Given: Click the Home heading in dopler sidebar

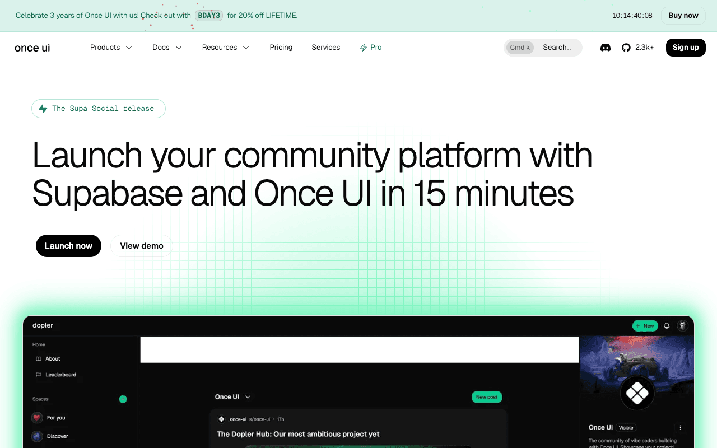Looking at the screenshot, I should click(x=39, y=344).
